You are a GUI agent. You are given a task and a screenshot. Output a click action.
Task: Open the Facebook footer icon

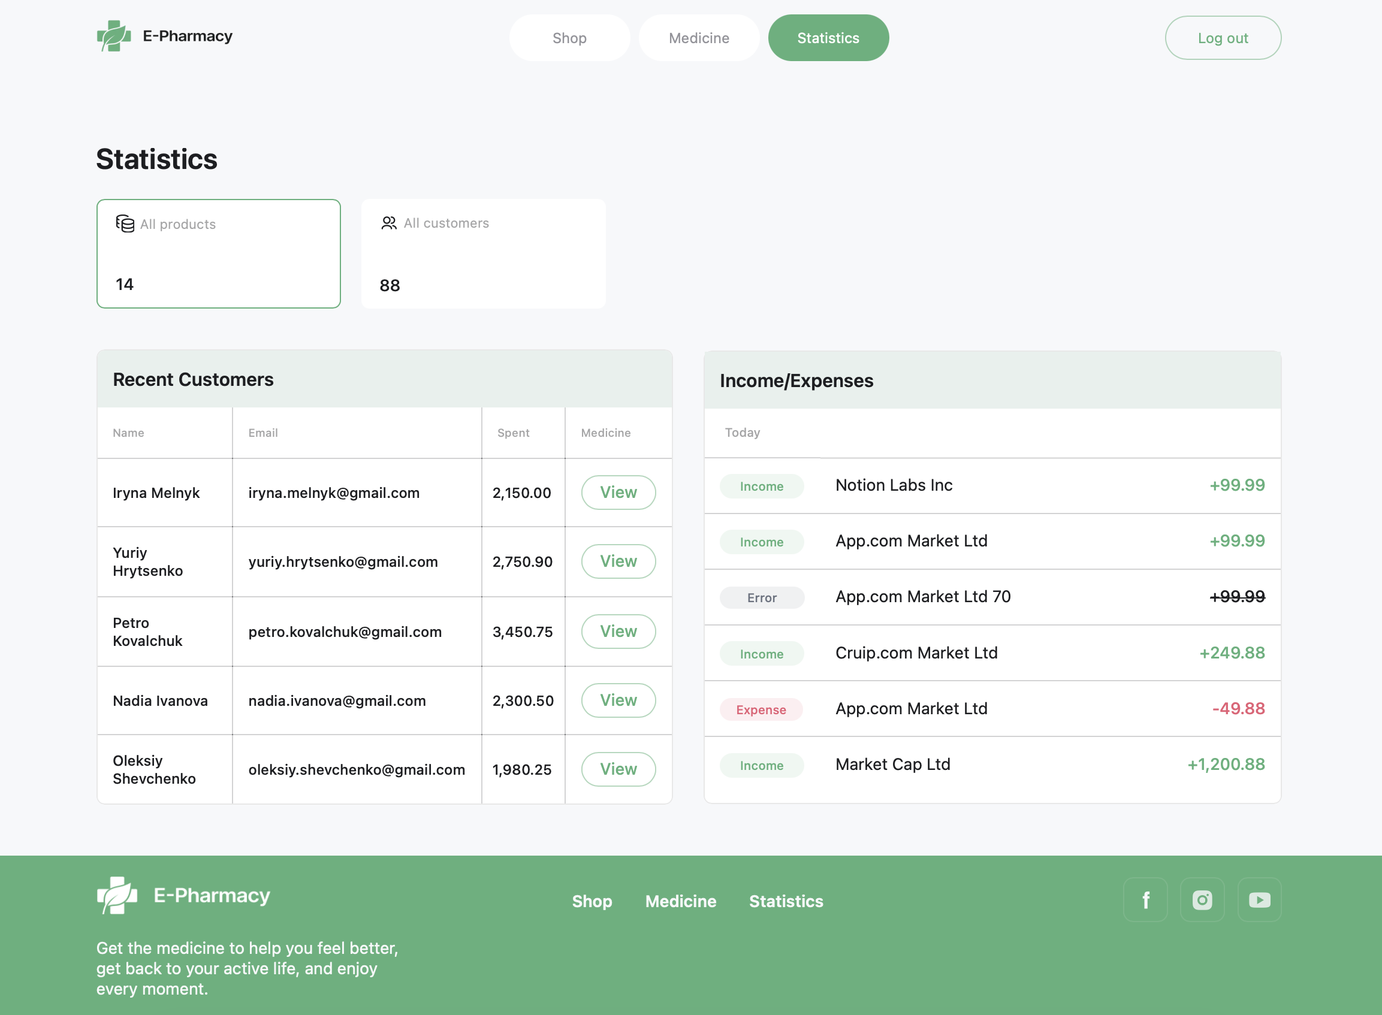[x=1145, y=900]
